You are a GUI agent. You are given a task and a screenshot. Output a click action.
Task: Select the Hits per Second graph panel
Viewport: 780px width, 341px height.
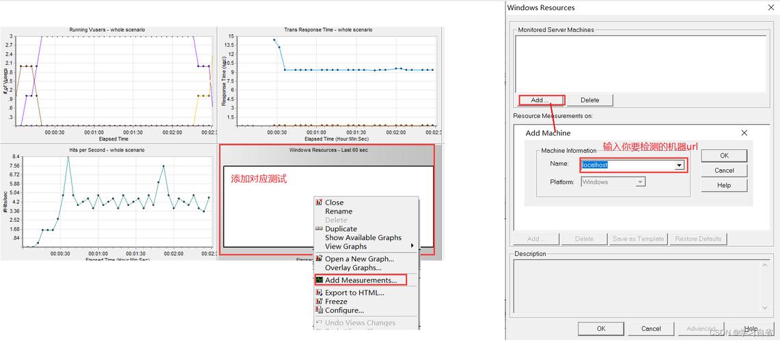[109, 205]
